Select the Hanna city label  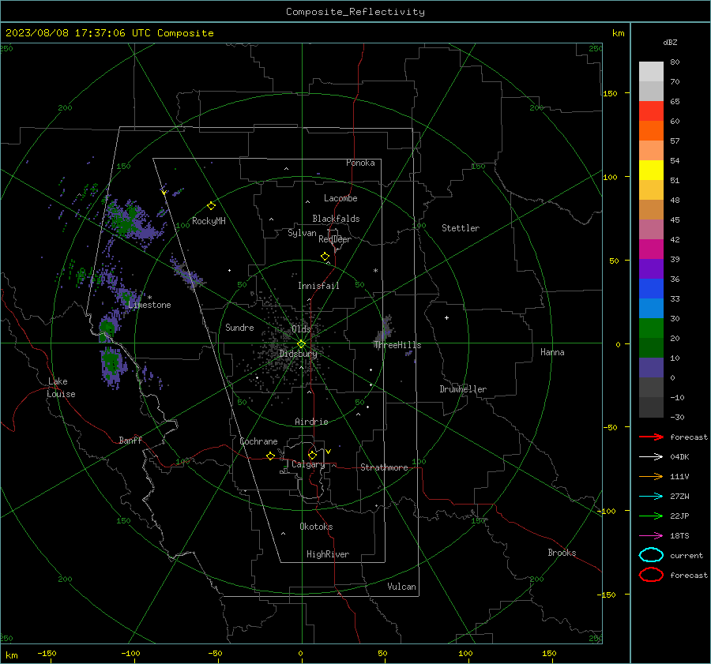552,352
